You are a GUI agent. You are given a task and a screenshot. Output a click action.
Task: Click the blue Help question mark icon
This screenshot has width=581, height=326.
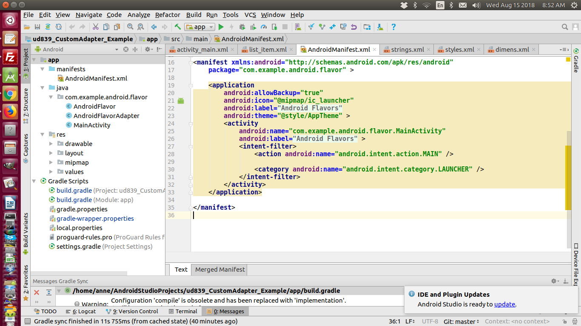(393, 27)
